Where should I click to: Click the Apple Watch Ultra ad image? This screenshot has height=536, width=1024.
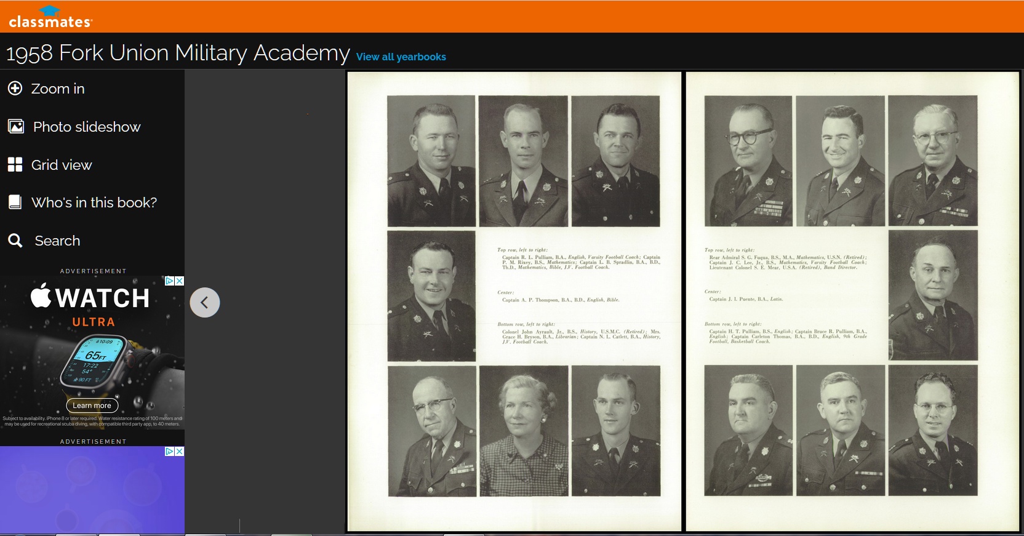tap(92, 352)
